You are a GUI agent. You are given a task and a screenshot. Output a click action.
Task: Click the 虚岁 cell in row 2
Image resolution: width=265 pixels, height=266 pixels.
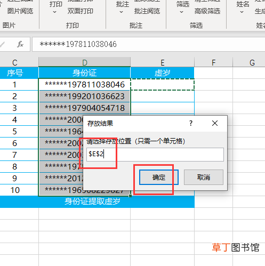click(163, 96)
